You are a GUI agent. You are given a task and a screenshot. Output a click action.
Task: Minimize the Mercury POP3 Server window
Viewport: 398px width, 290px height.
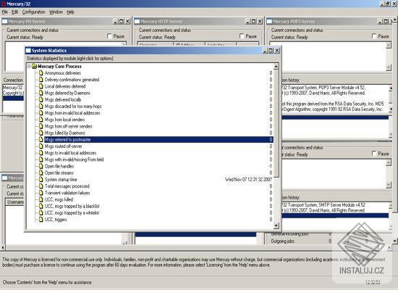(x=380, y=21)
